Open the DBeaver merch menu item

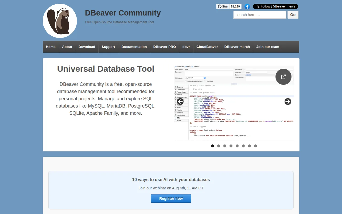237,47
